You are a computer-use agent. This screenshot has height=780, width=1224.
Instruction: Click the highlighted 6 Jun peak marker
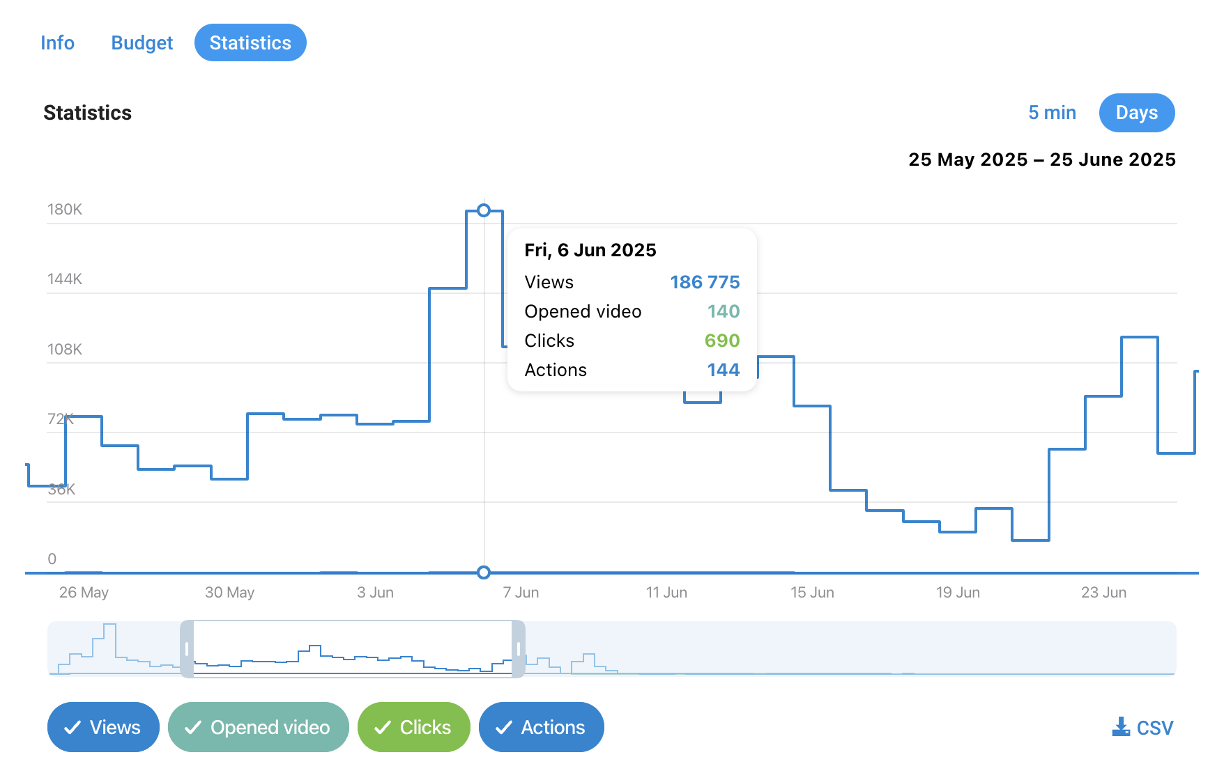[x=484, y=210]
